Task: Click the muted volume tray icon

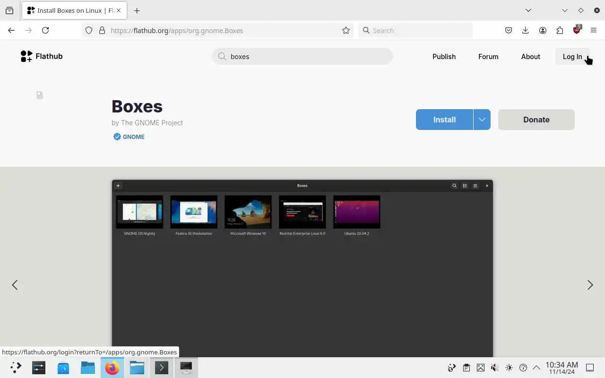Action: pos(494,368)
